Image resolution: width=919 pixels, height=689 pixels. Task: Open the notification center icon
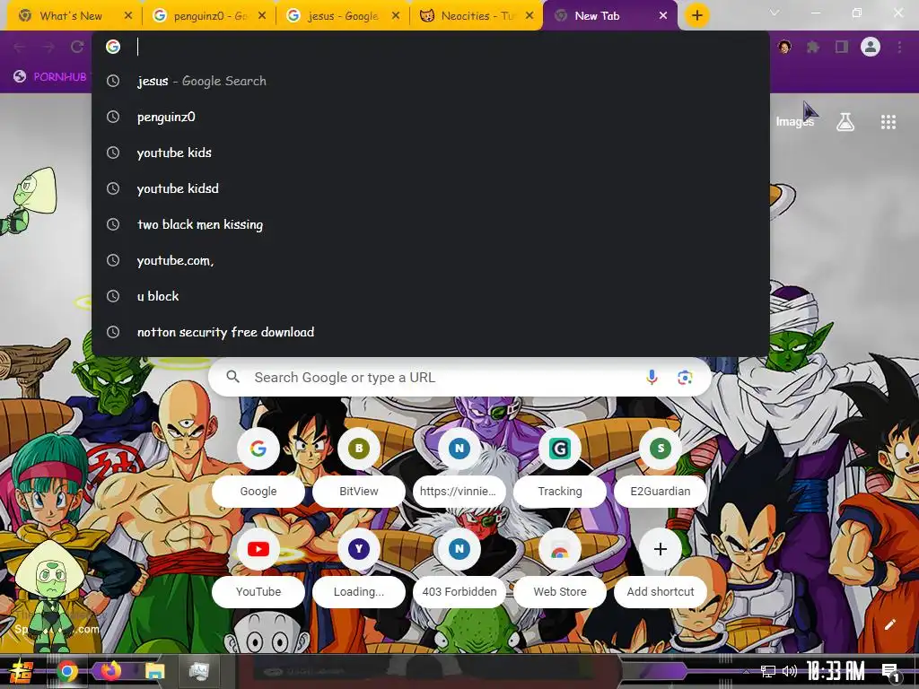[891, 672]
